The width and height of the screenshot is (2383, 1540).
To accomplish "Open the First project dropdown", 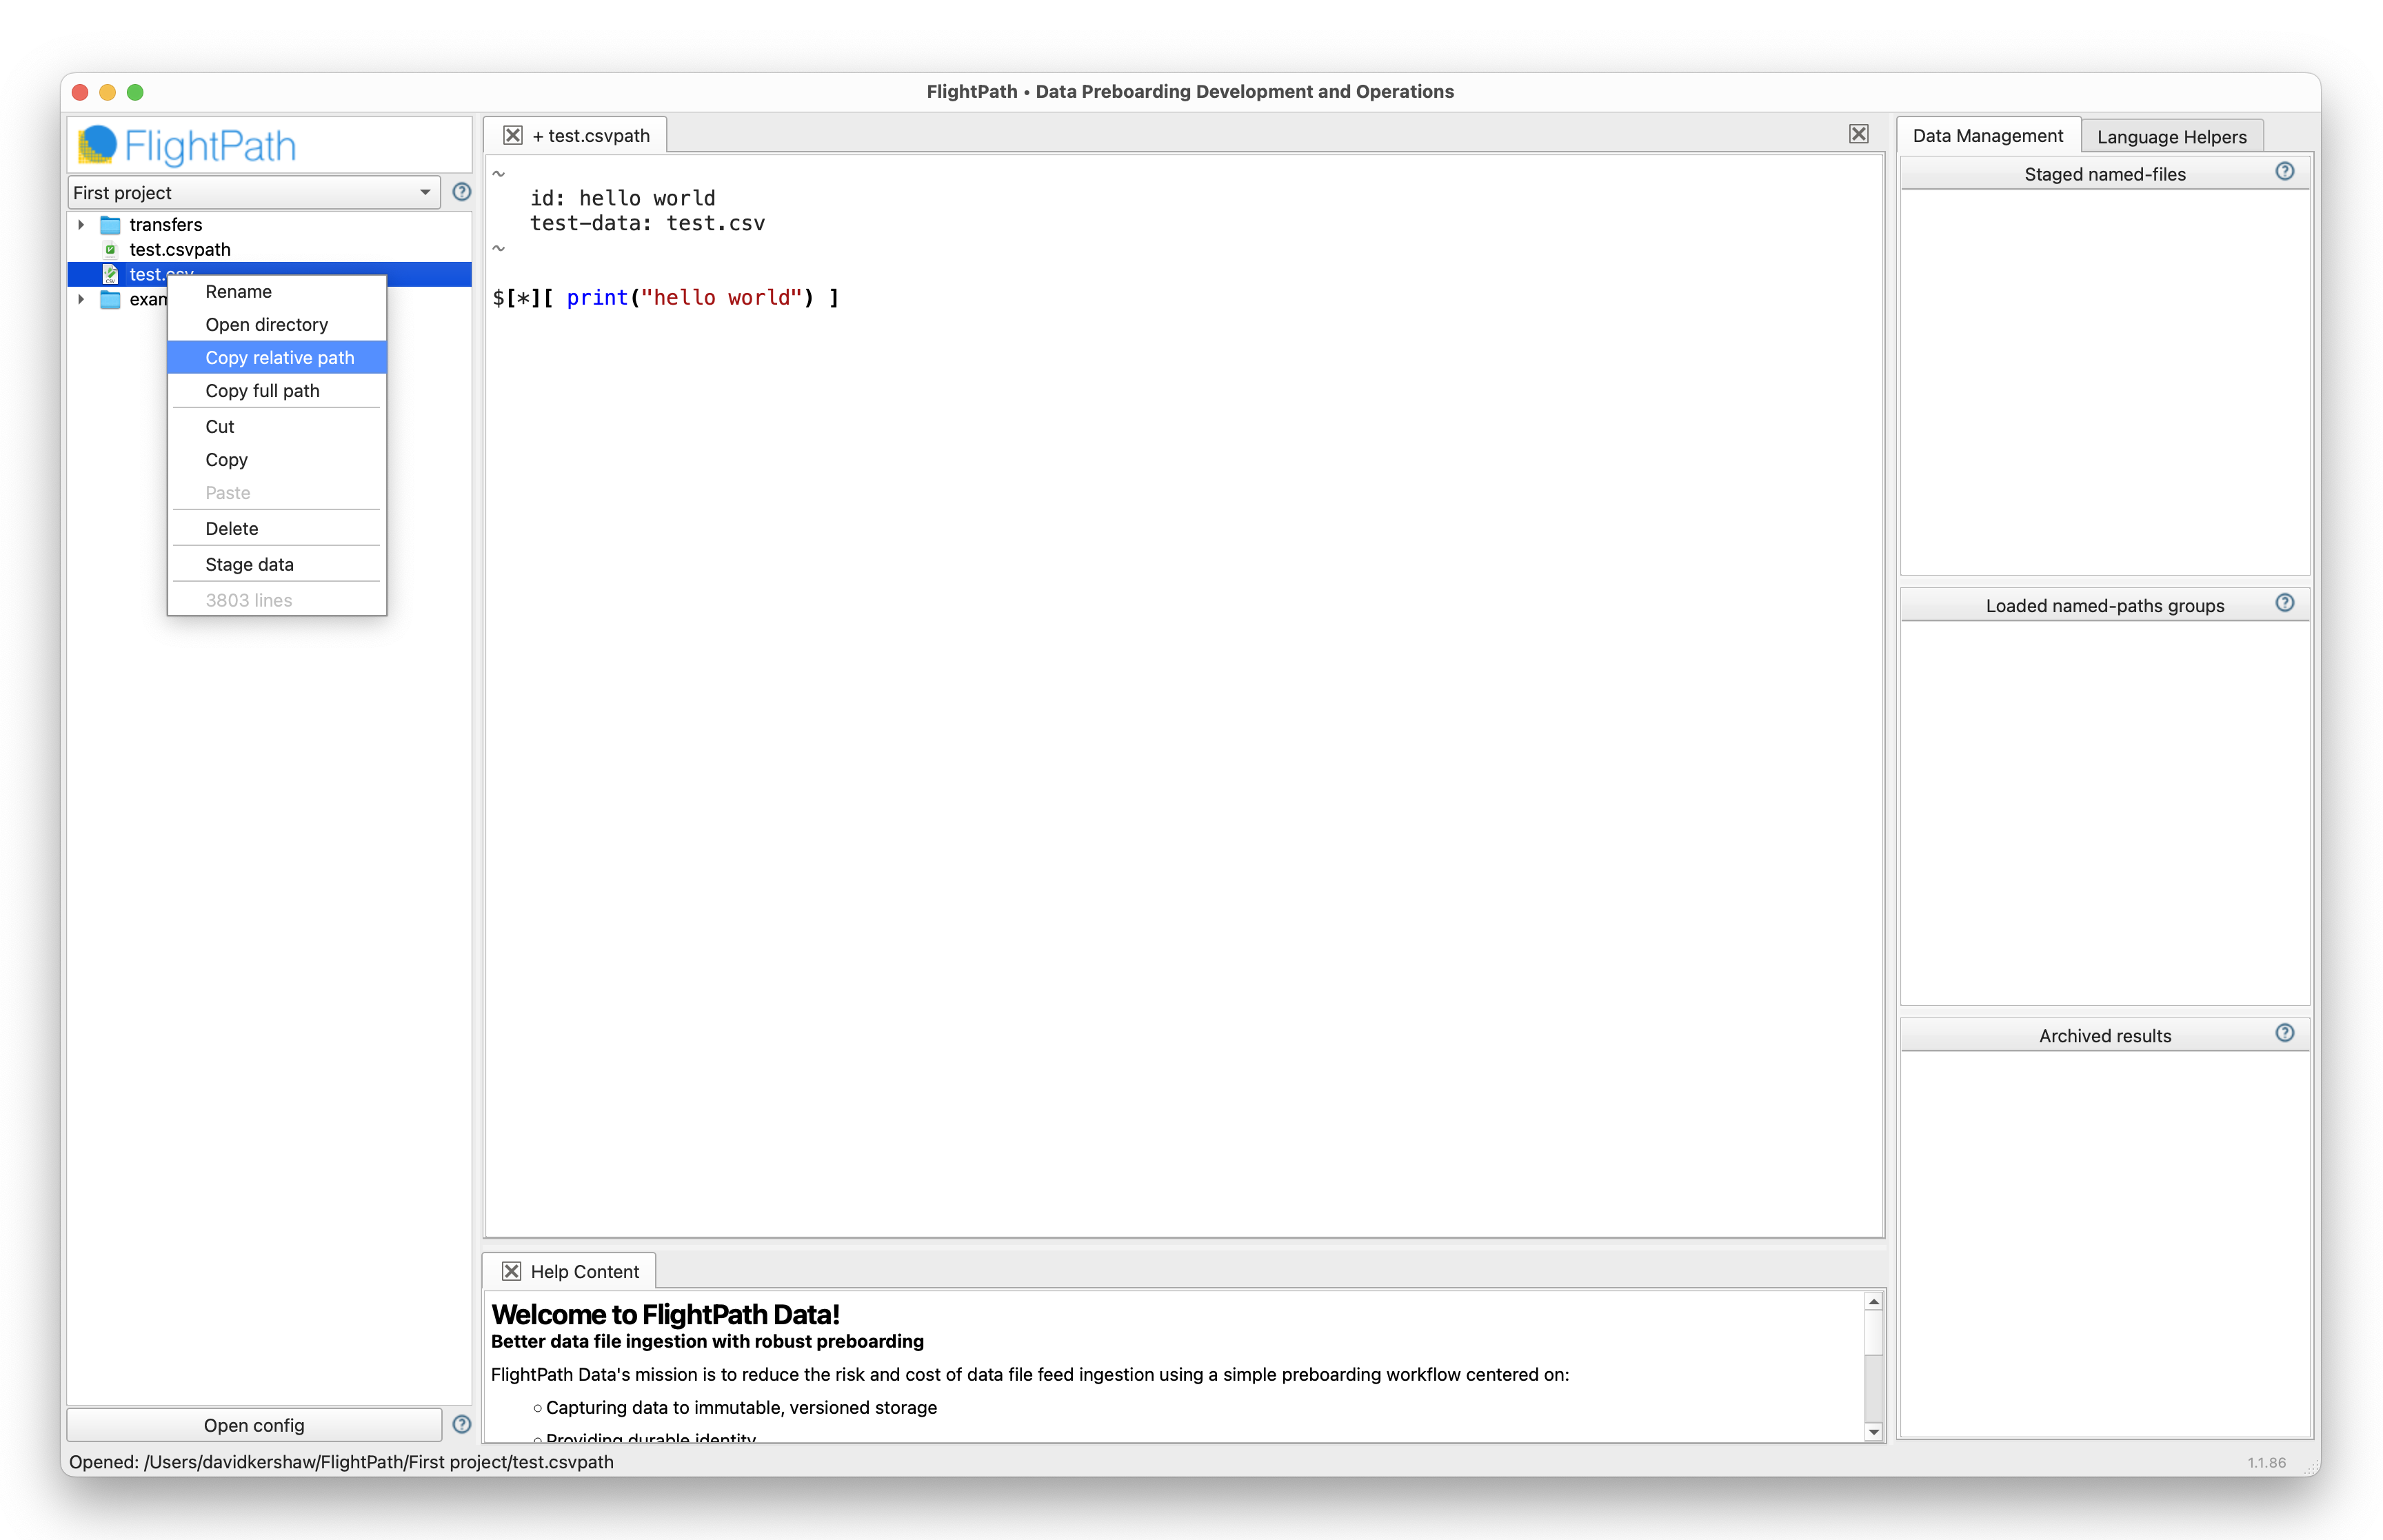I will [254, 192].
